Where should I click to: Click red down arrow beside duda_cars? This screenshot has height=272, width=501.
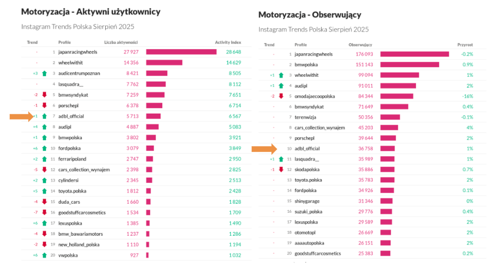click(44, 202)
